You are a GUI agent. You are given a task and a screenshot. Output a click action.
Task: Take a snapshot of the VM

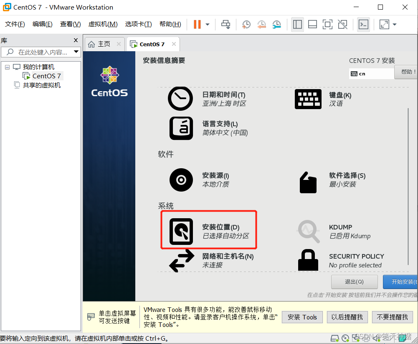[246, 25]
